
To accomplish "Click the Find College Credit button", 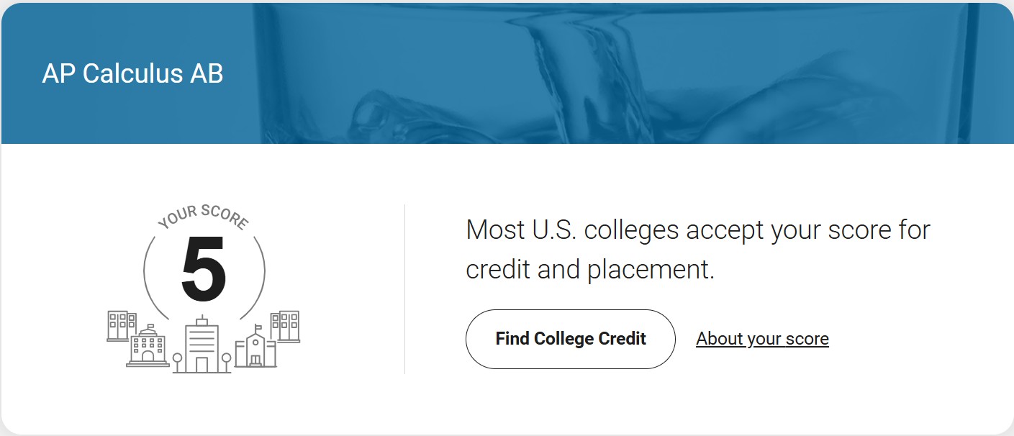I will (570, 339).
